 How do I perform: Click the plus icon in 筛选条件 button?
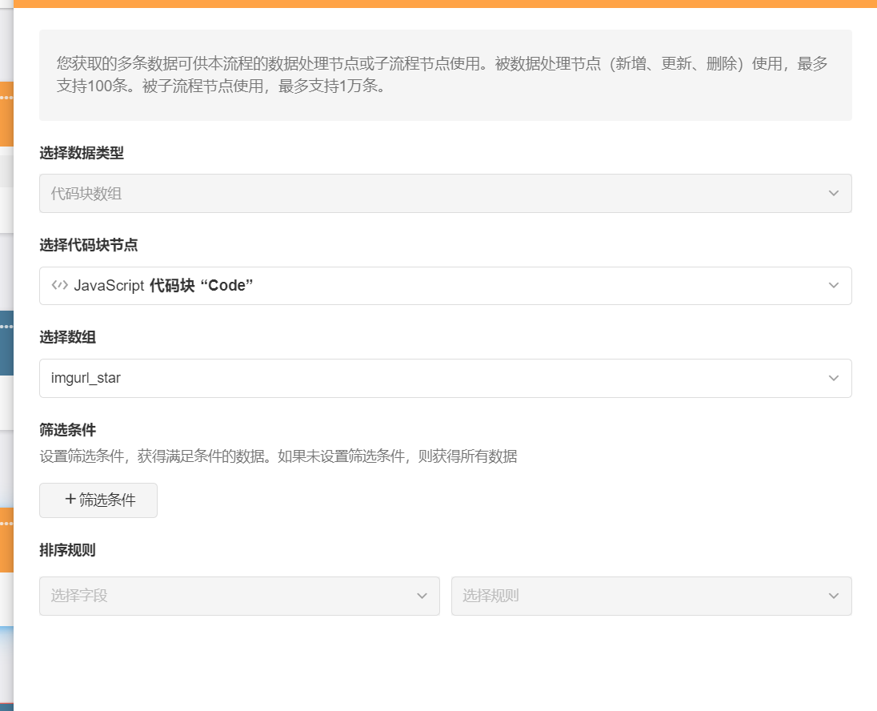70,500
